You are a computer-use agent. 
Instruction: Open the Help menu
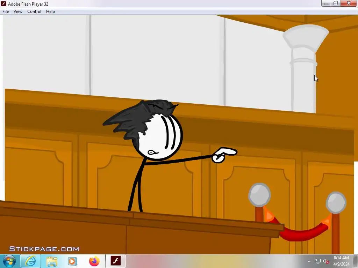(50, 12)
